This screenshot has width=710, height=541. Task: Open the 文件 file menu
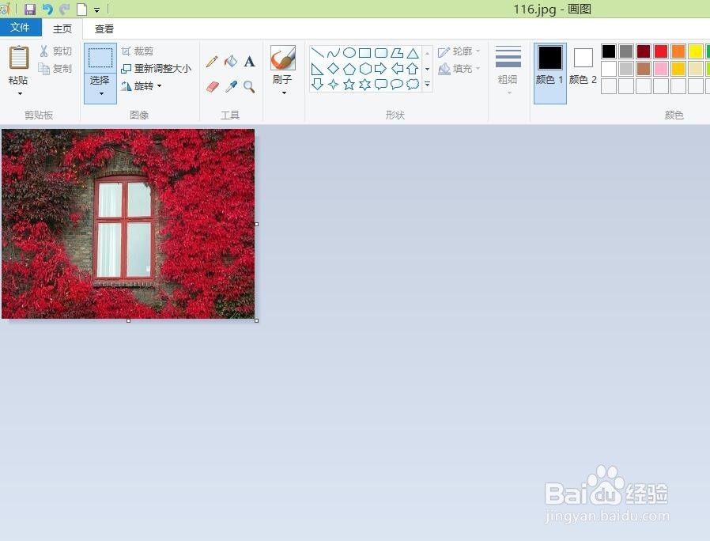tap(21, 28)
